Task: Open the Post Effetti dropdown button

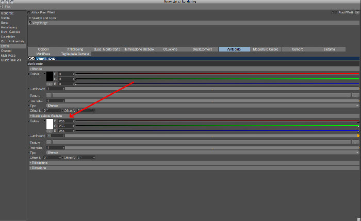Action: (x=357, y=12)
